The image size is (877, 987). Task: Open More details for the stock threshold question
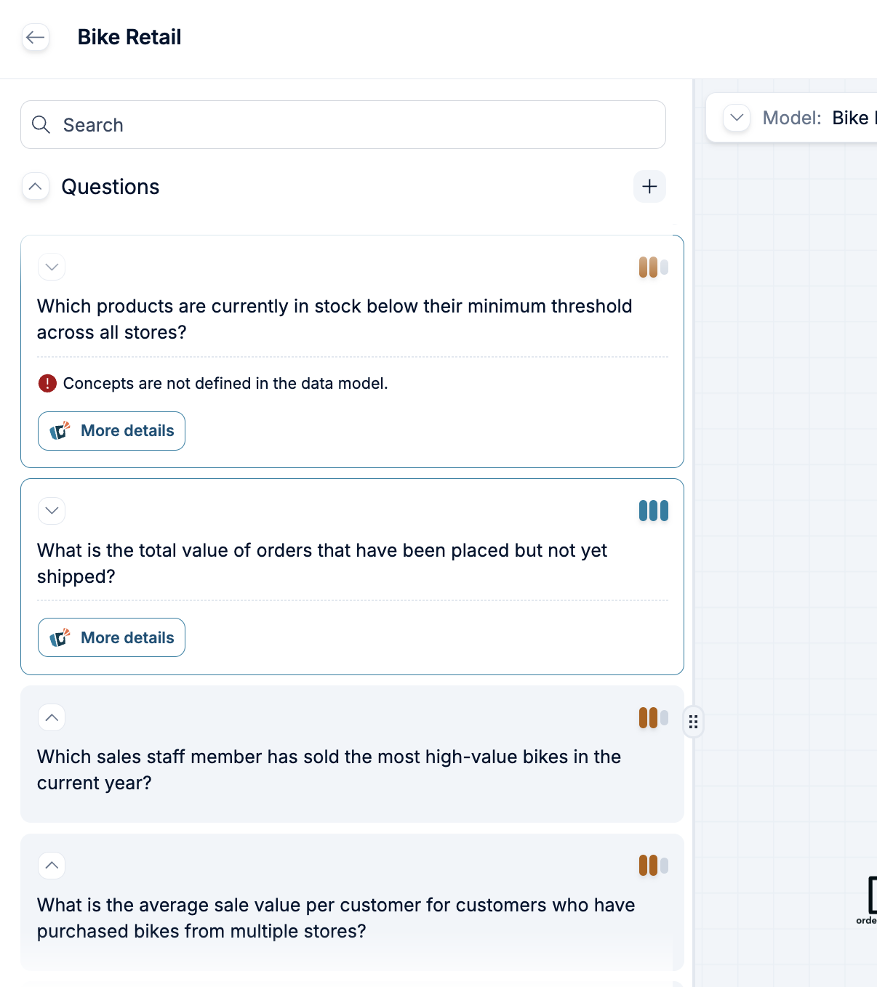pyautogui.click(x=112, y=431)
